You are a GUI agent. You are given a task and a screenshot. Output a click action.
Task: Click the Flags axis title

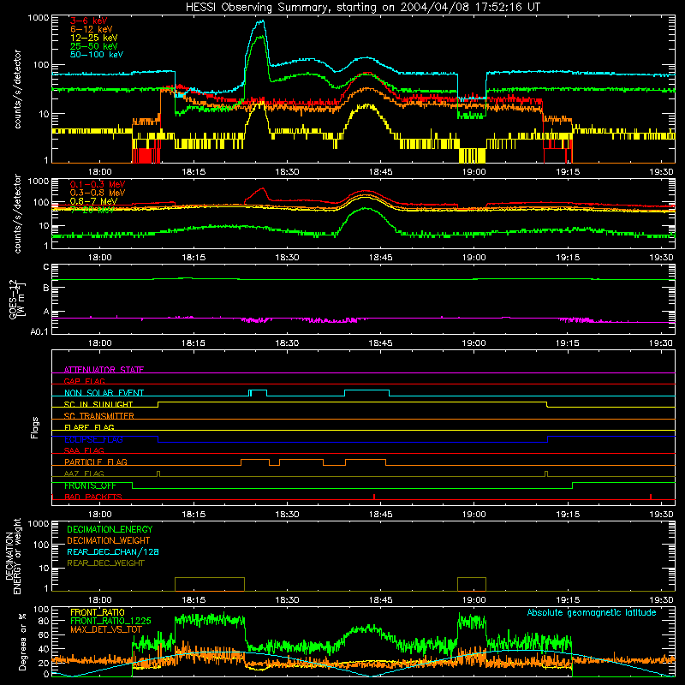(x=35, y=427)
